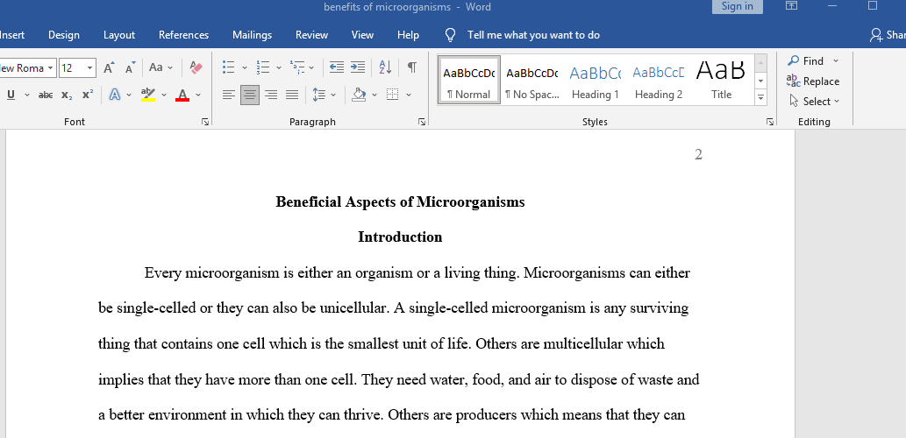Click the Share button

coord(888,35)
